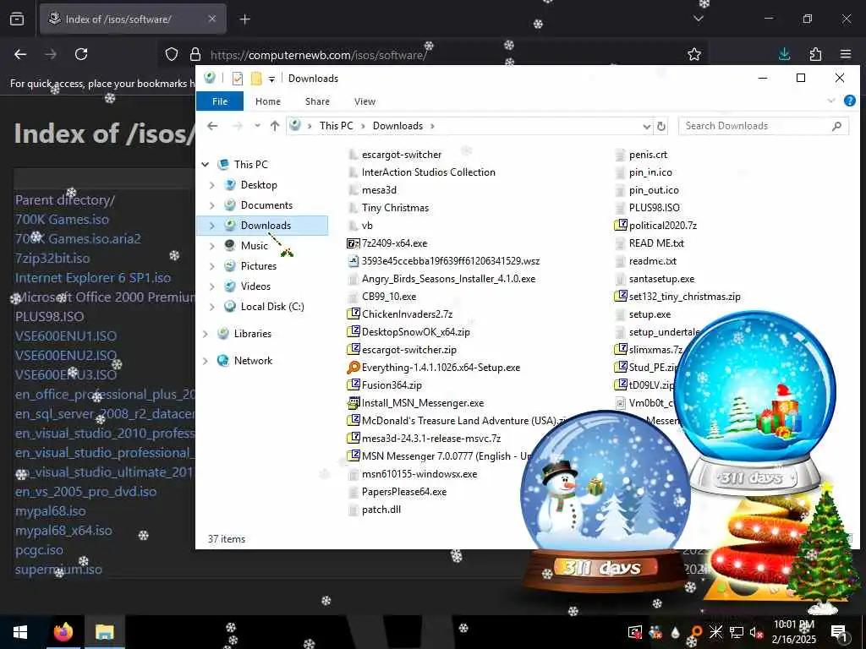Select the 7z2409-x64.exe file icon
The height and width of the screenshot is (649, 866).
click(x=354, y=243)
